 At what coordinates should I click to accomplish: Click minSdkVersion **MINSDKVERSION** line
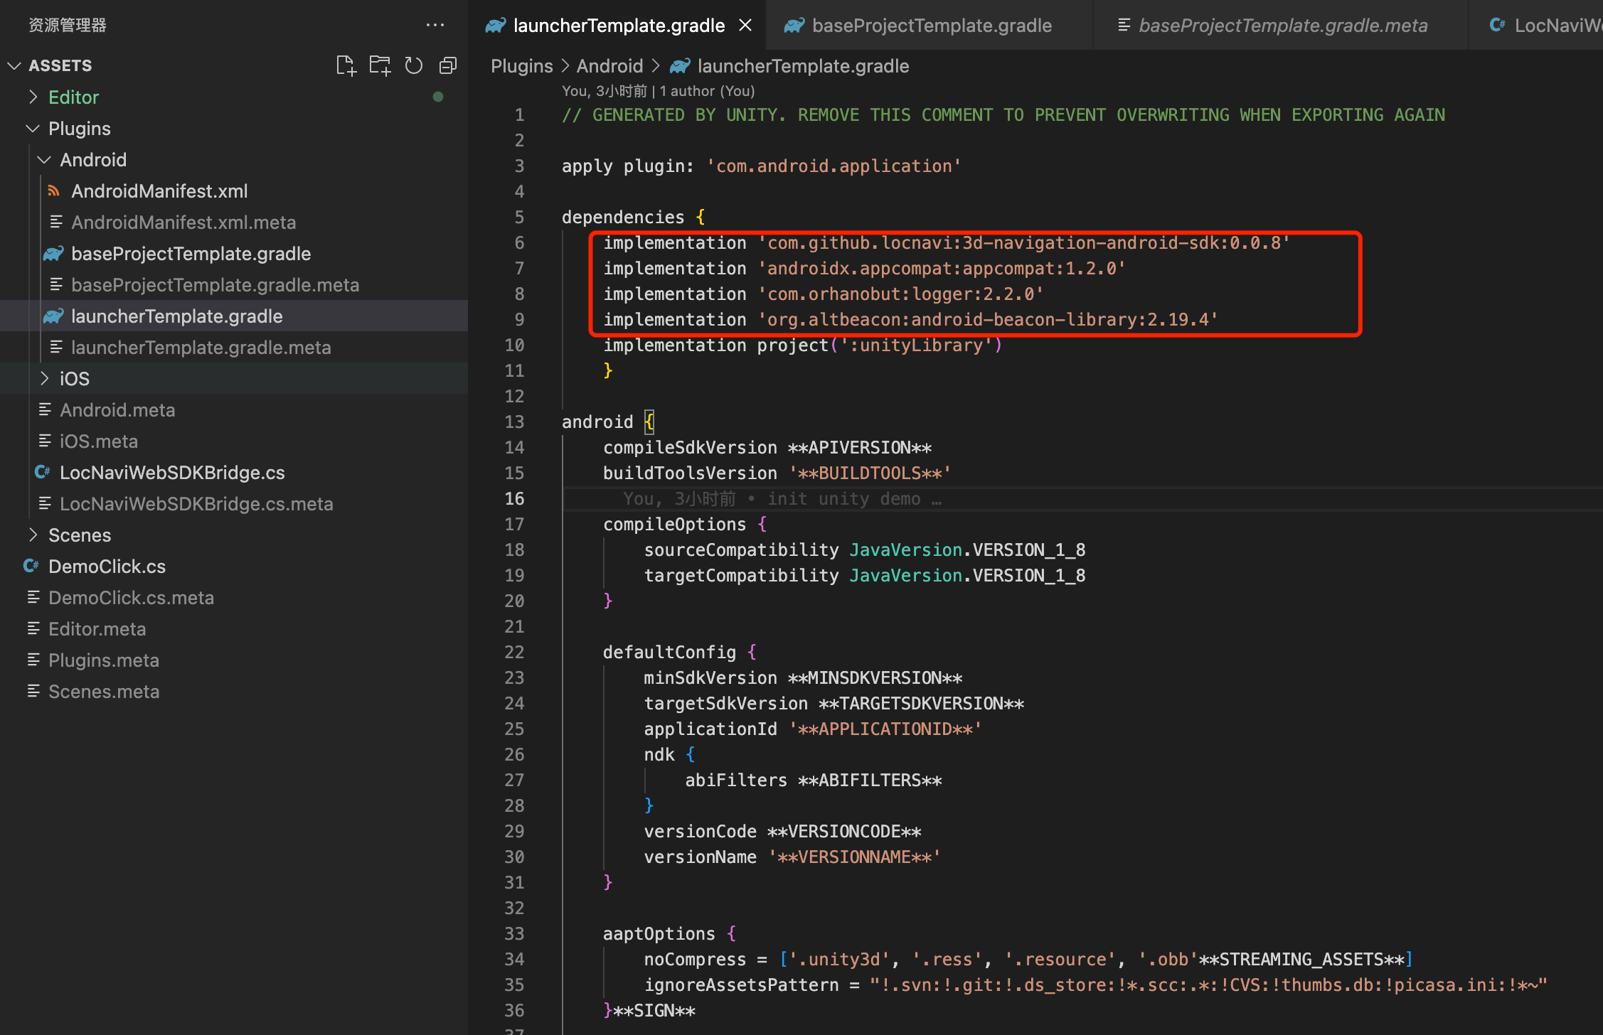point(803,677)
